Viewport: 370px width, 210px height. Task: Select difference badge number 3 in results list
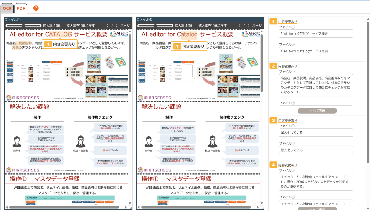(x=273, y=120)
